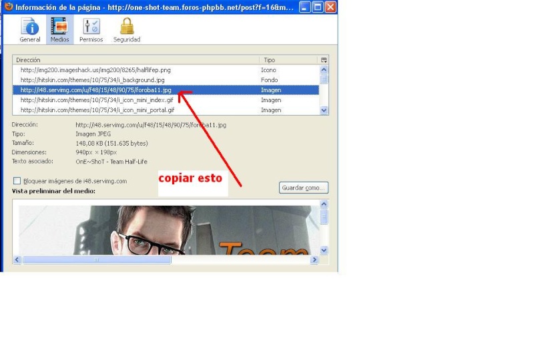Select the i_background.jpg row
Screen dimensions: 534x346
(x=166, y=80)
